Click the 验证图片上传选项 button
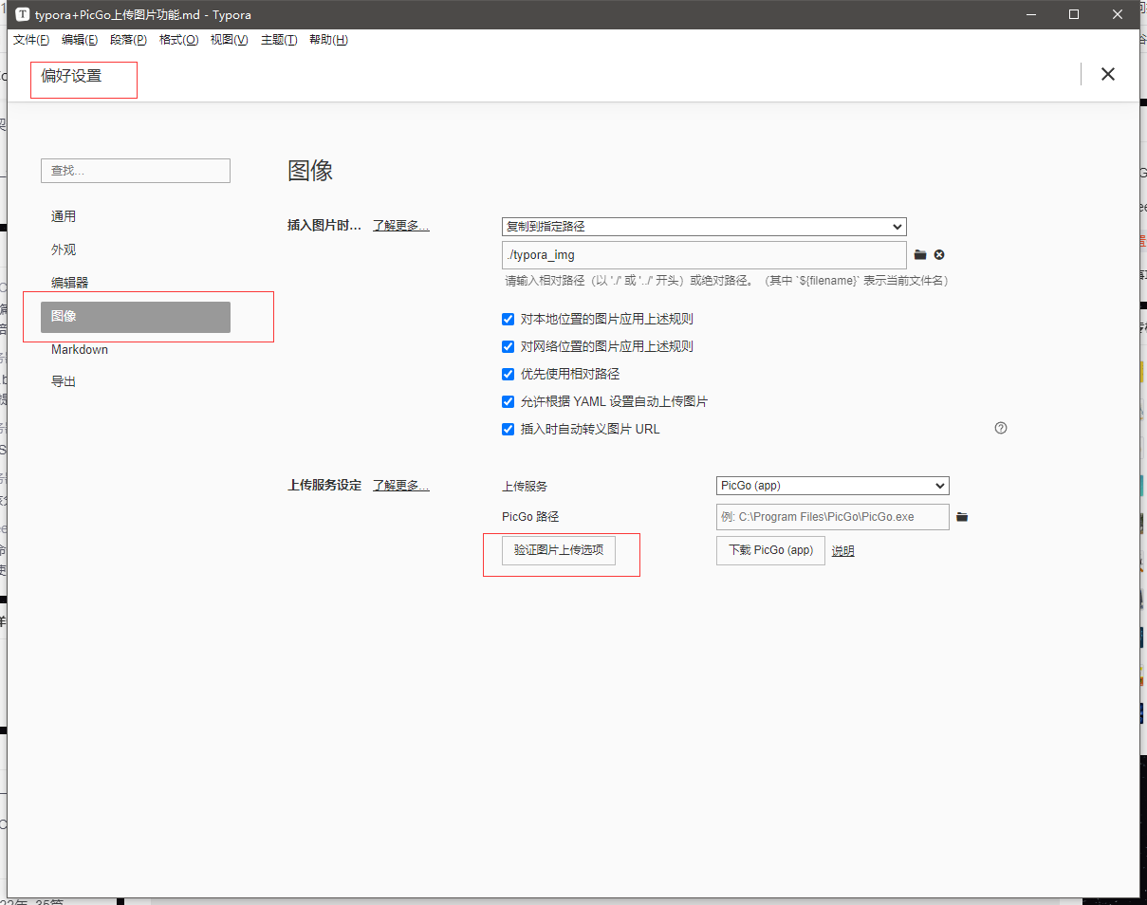Image resolution: width=1147 pixels, height=905 pixels. pyautogui.click(x=559, y=550)
